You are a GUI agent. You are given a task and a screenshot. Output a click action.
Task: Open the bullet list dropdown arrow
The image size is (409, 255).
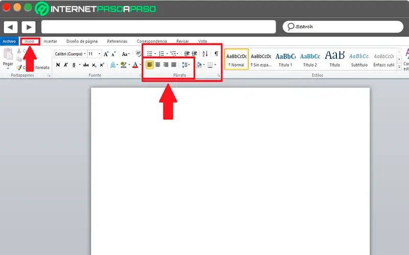(x=155, y=54)
